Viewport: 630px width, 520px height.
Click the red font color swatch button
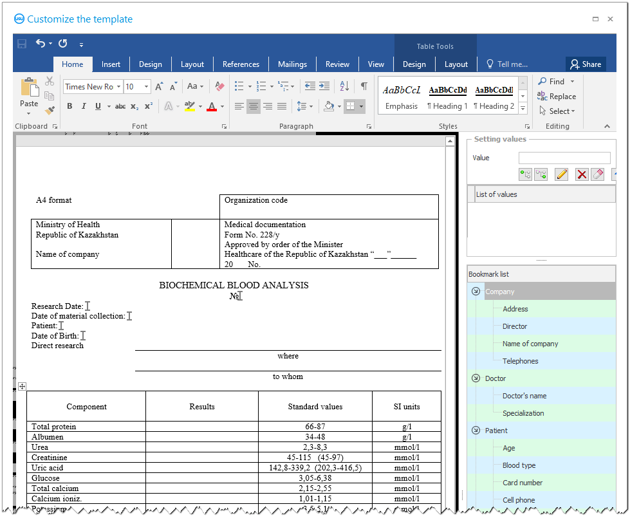(x=212, y=107)
